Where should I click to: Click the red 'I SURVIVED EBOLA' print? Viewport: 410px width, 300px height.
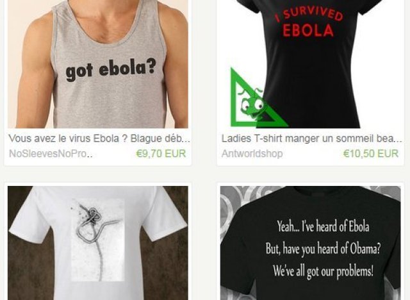pyautogui.click(x=309, y=22)
